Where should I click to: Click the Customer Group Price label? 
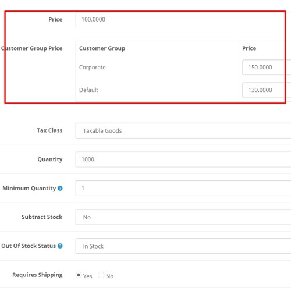tap(31, 48)
